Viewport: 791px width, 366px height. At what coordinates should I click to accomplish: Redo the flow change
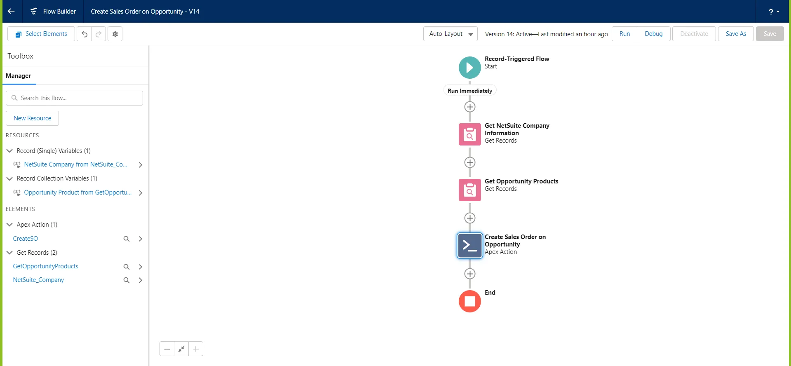point(99,34)
